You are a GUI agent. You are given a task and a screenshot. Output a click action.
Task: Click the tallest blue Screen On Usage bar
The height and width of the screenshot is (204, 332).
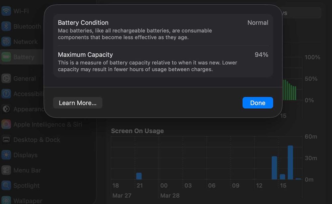290,163
